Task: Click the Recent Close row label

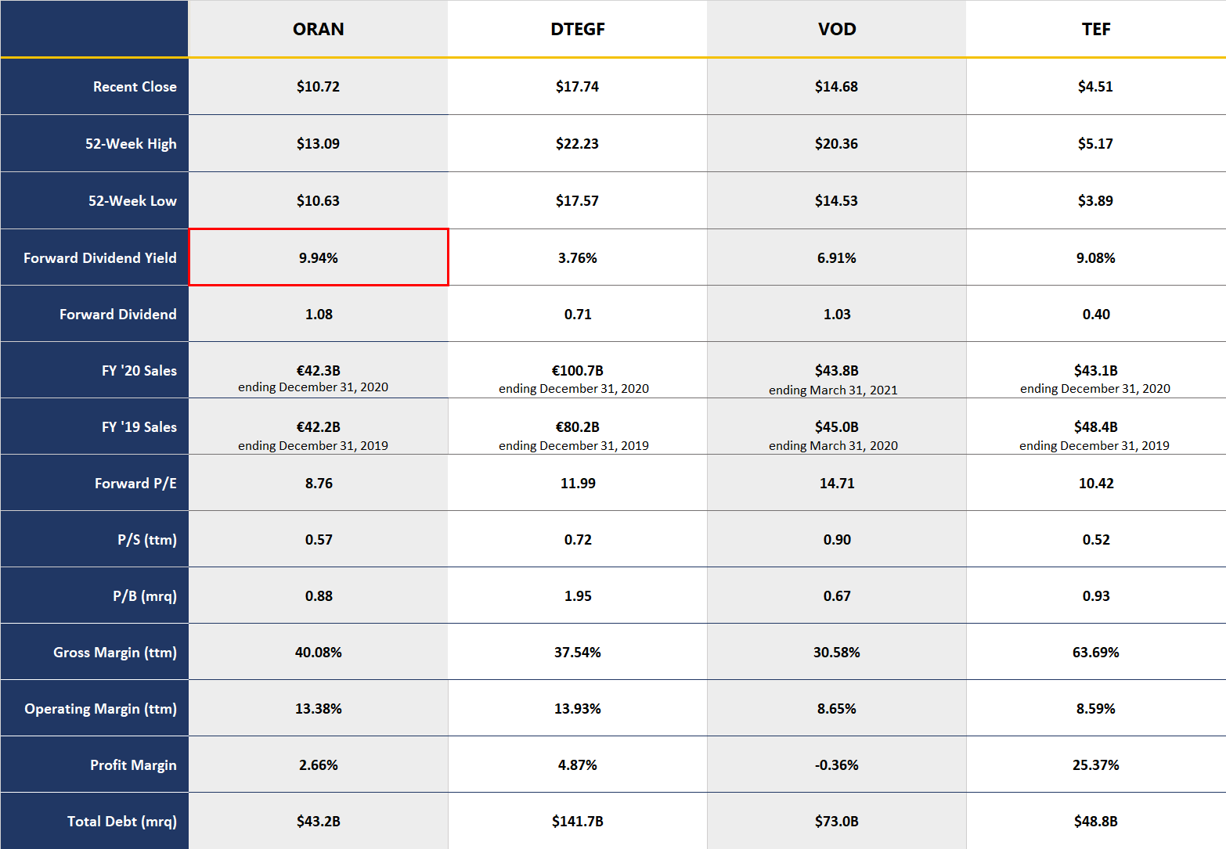Action: 135,87
